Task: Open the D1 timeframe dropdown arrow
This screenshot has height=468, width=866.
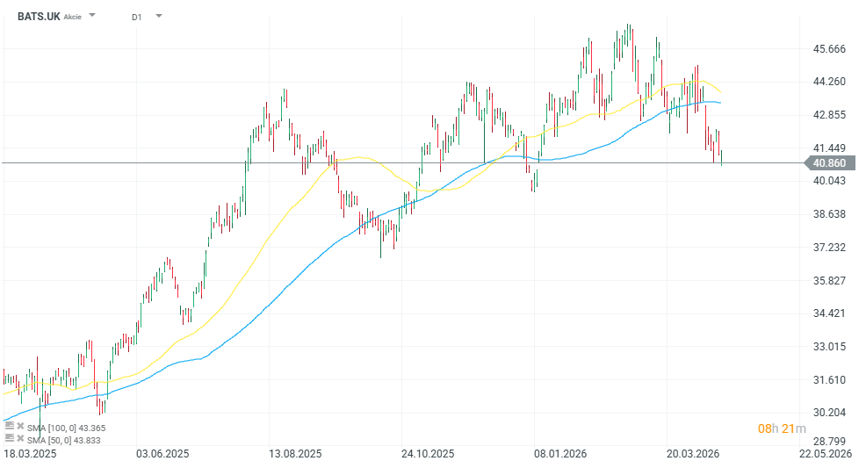Action: 158,16
